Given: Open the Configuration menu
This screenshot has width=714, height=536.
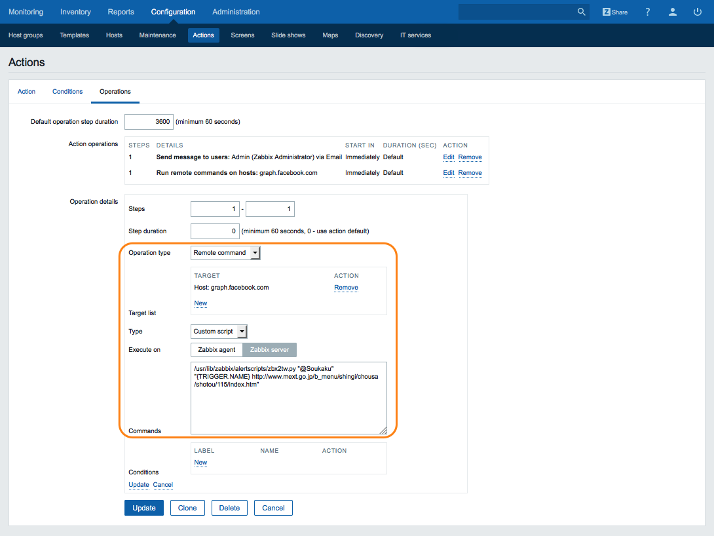Looking at the screenshot, I should [173, 12].
